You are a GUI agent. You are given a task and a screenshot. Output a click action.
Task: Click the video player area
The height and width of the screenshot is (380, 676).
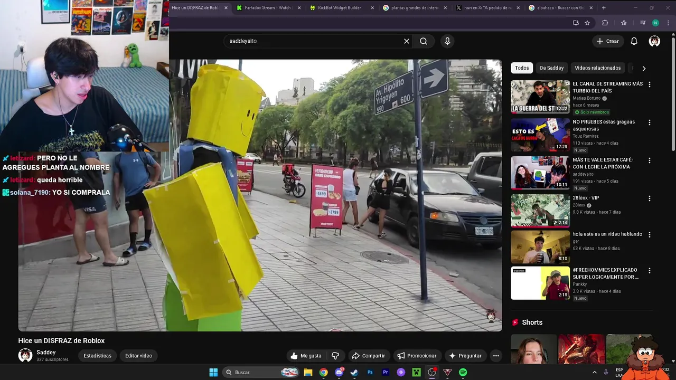pyautogui.click(x=260, y=195)
